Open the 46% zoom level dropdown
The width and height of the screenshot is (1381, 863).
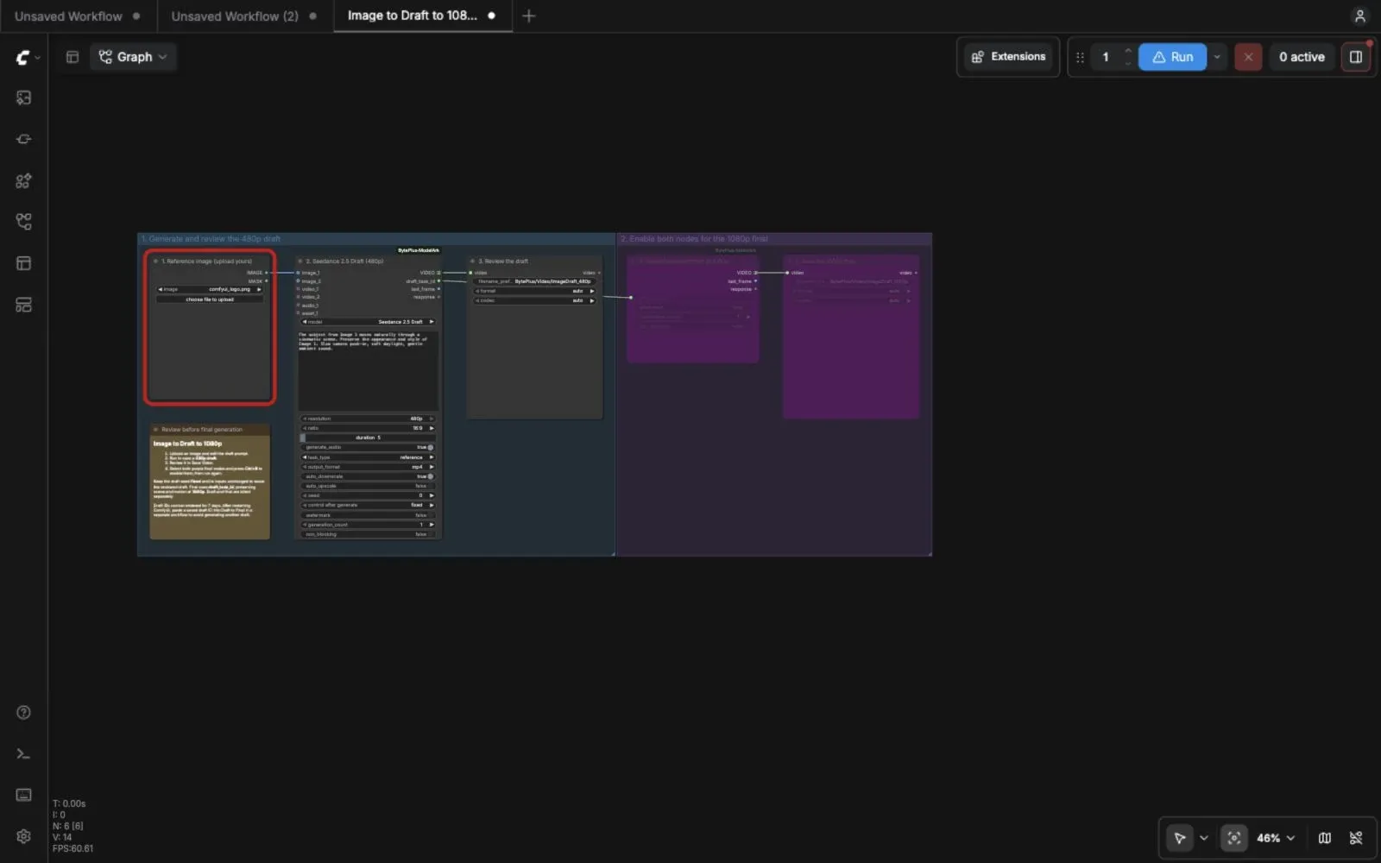coord(1276,838)
